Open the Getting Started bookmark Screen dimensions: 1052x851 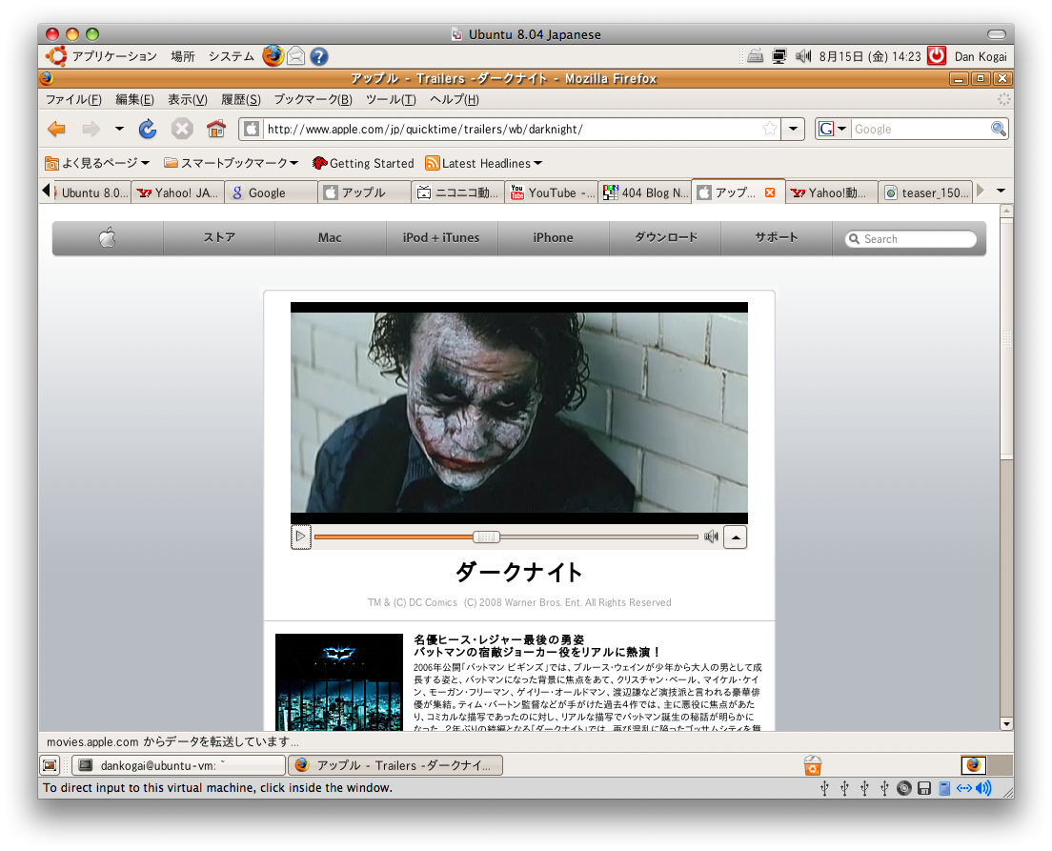pos(363,163)
